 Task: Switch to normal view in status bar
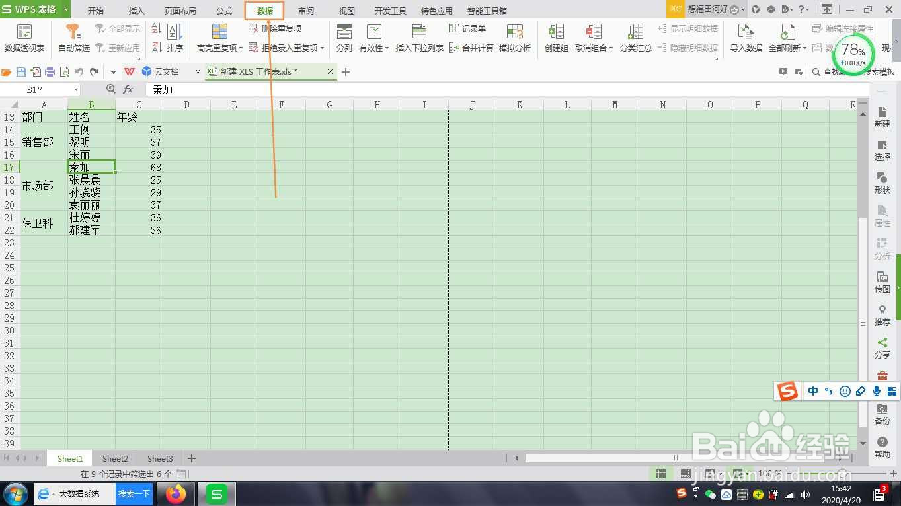click(x=660, y=474)
